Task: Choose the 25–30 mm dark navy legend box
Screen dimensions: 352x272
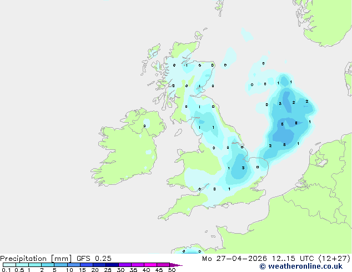Action: pos(112,265)
